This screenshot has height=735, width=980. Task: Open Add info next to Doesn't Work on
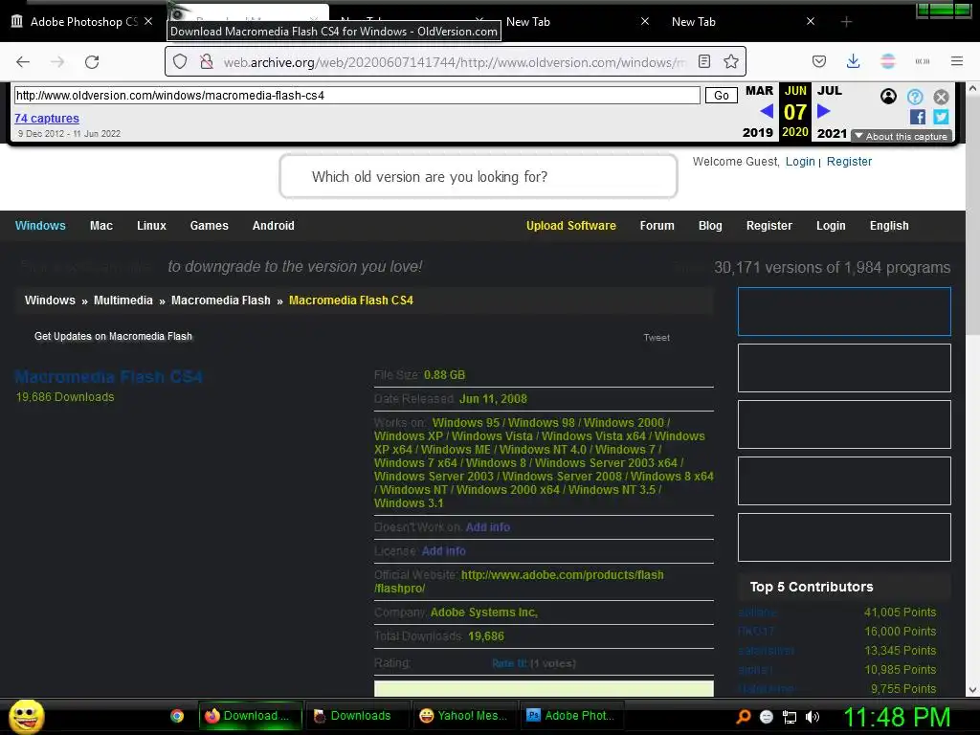pyautogui.click(x=487, y=527)
